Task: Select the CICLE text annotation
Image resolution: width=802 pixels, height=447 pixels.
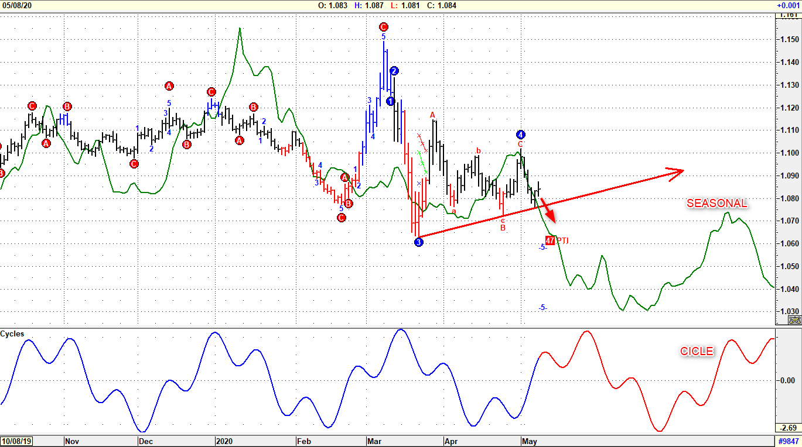Action: 697,351
